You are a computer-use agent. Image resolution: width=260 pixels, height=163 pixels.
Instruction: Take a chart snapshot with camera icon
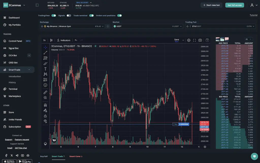click(200, 40)
